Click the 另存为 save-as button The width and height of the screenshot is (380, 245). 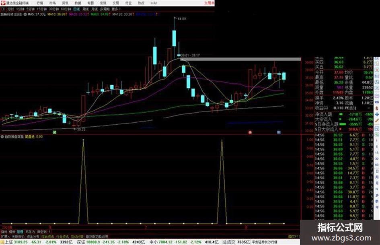(30, 232)
